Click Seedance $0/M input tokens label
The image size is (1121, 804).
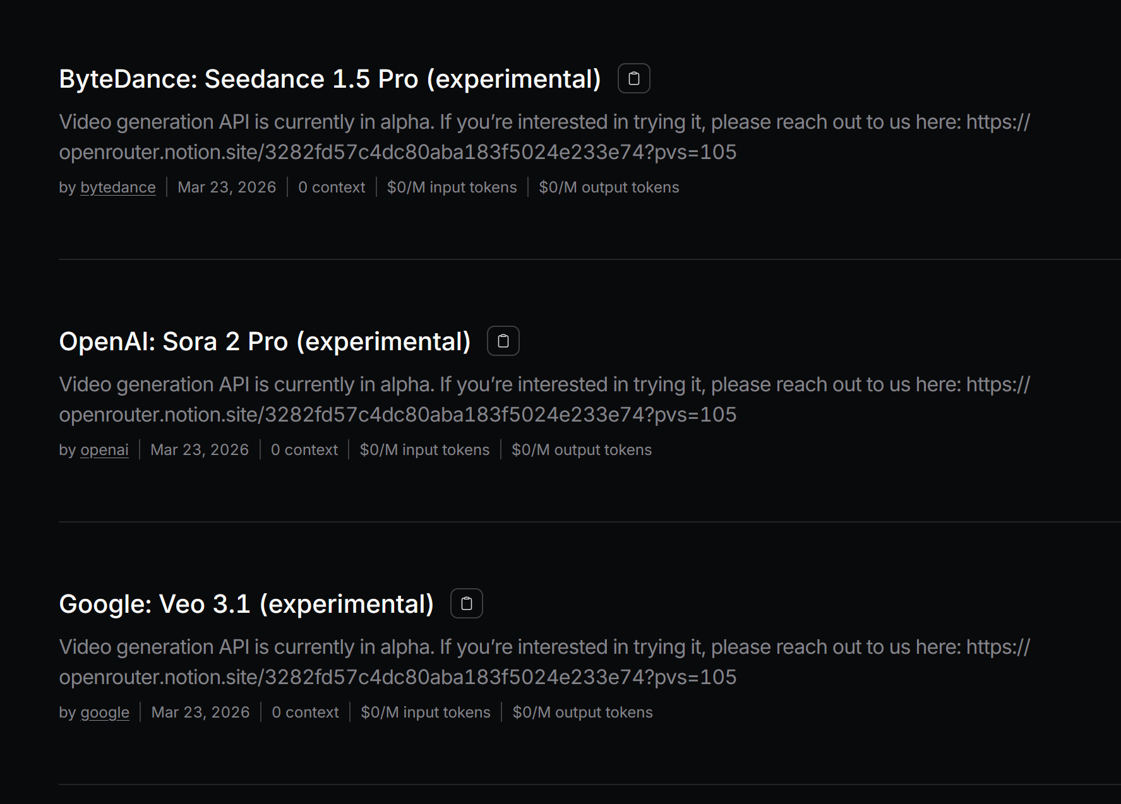pyautogui.click(x=452, y=187)
